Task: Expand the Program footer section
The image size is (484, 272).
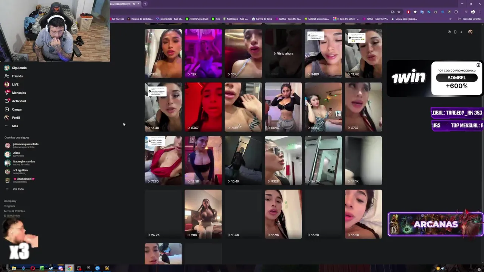Action: click(9, 206)
